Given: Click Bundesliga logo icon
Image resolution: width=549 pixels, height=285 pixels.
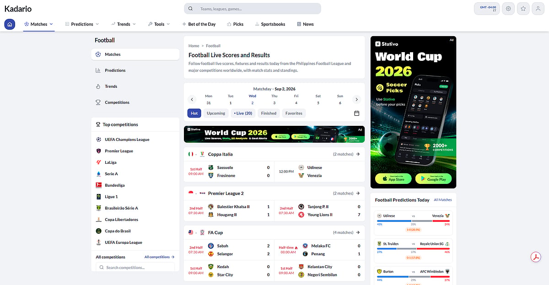Looking at the screenshot, I should [x=98, y=185].
